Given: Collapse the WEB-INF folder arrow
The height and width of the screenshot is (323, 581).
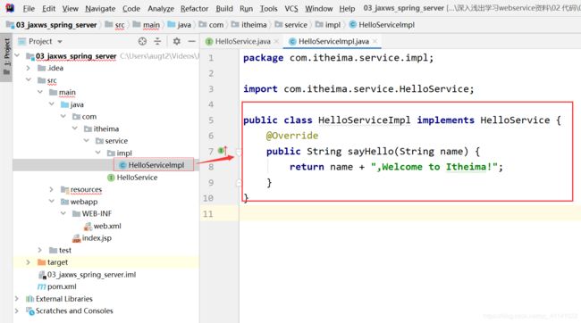Looking at the screenshot, I should (x=63, y=213).
